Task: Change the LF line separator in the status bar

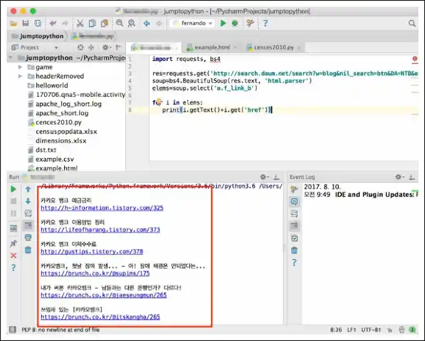Action: (x=351, y=330)
